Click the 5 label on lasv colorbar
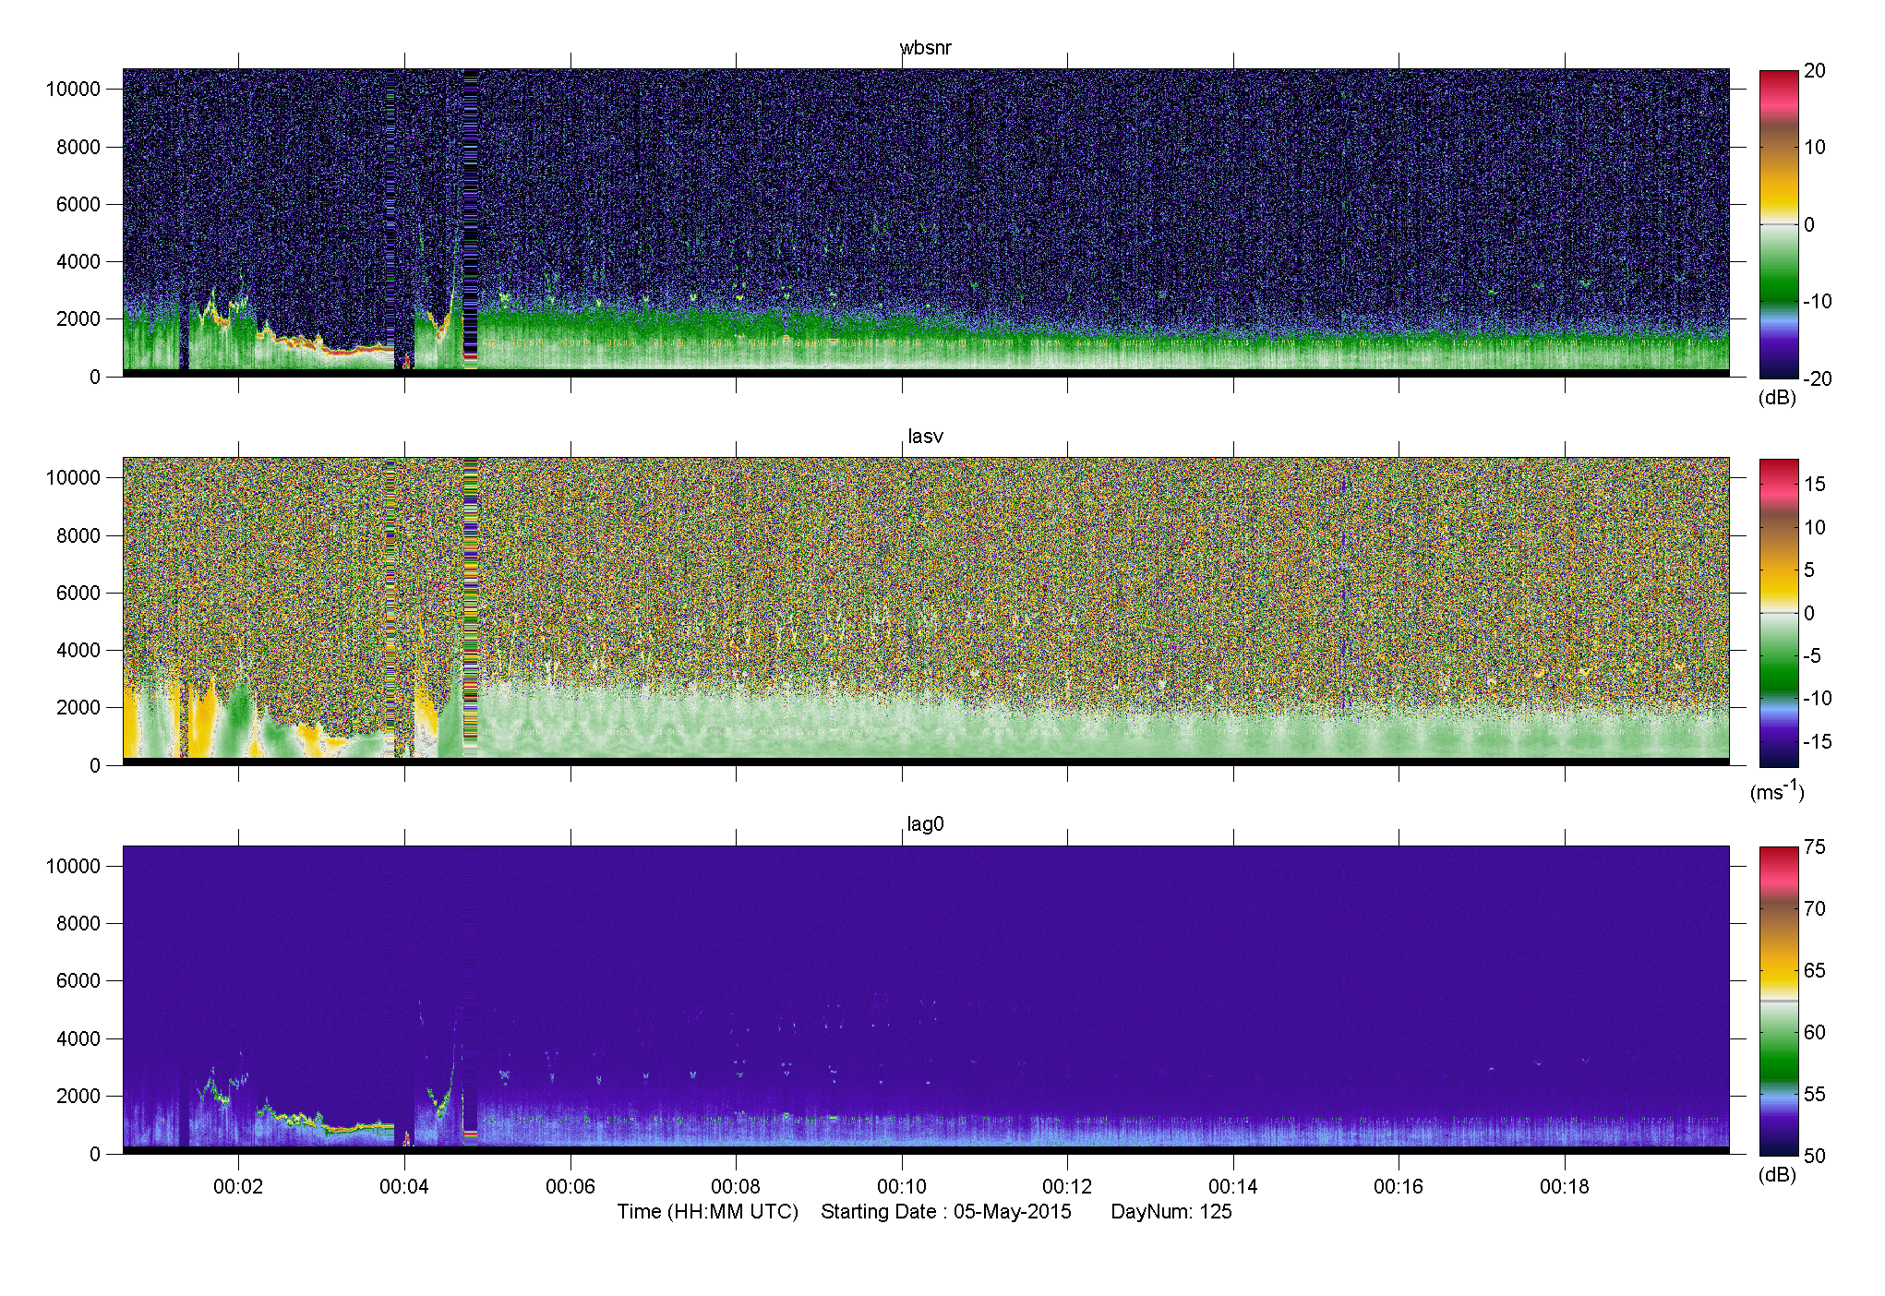1885x1296 pixels. pyautogui.click(x=1809, y=570)
